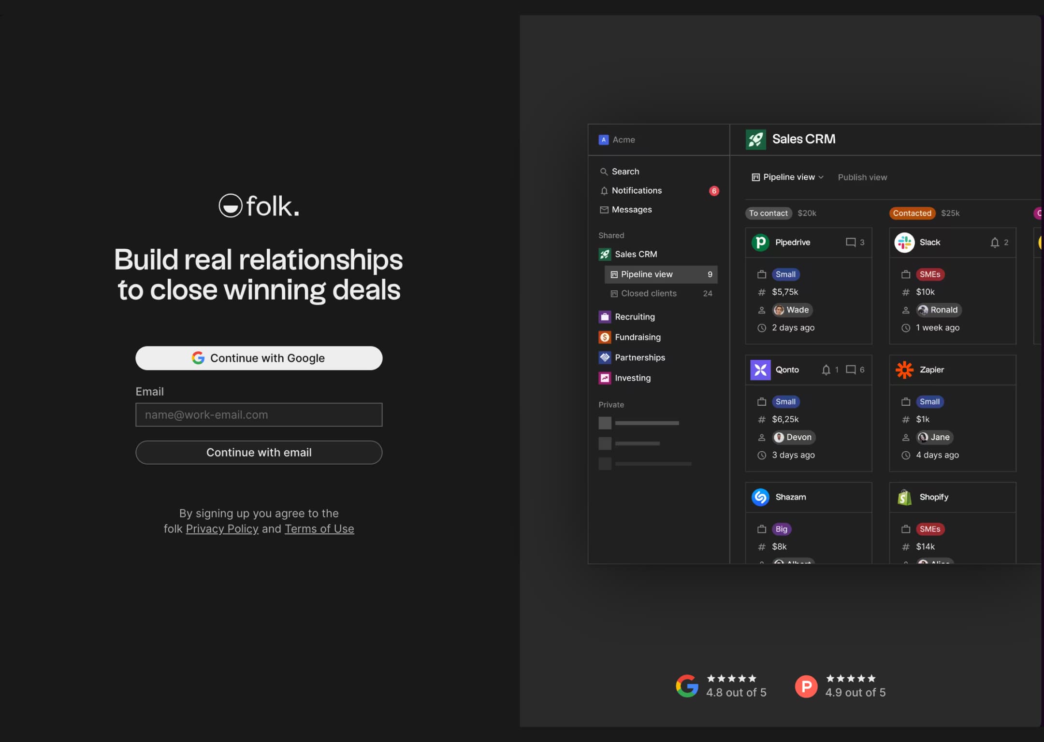Click the Search icon in sidebar
Image resolution: width=1044 pixels, height=742 pixels.
tap(604, 171)
